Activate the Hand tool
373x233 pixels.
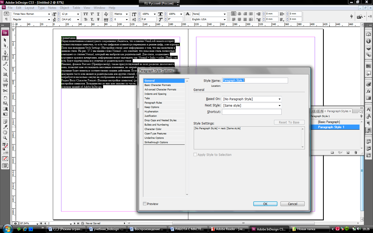[x=5, y=132]
